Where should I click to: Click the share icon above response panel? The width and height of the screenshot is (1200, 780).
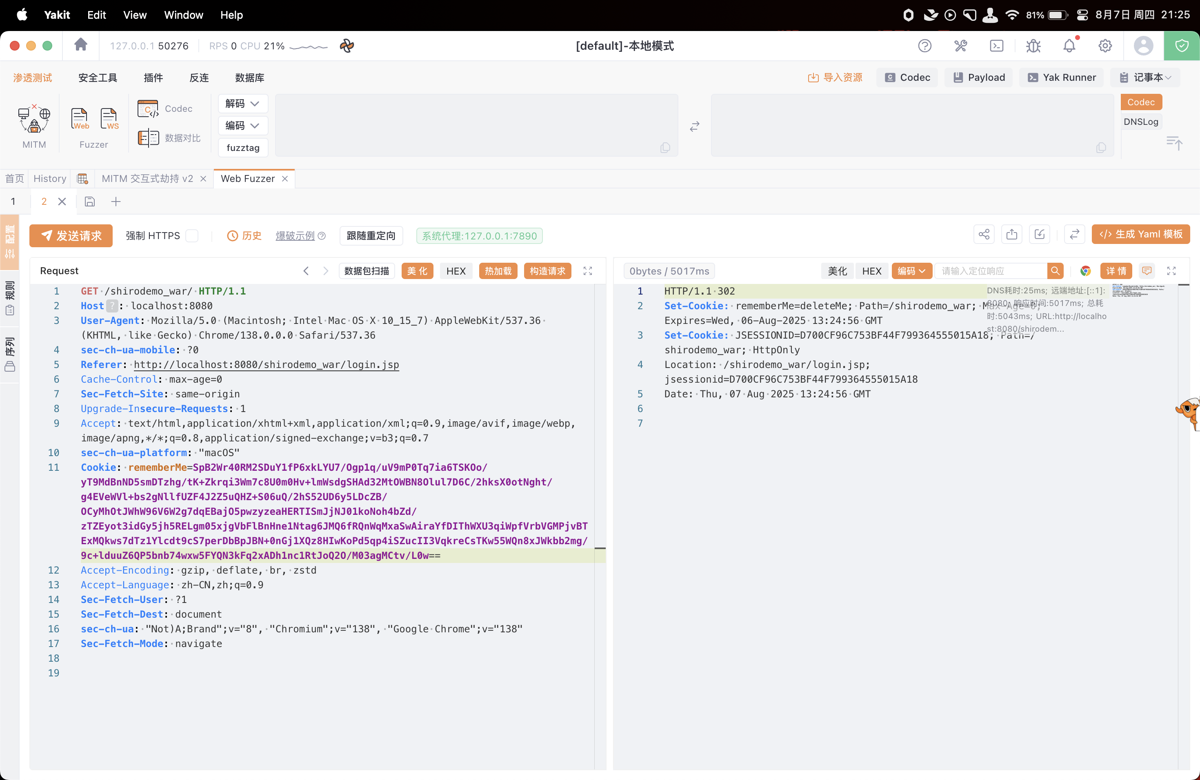click(984, 234)
